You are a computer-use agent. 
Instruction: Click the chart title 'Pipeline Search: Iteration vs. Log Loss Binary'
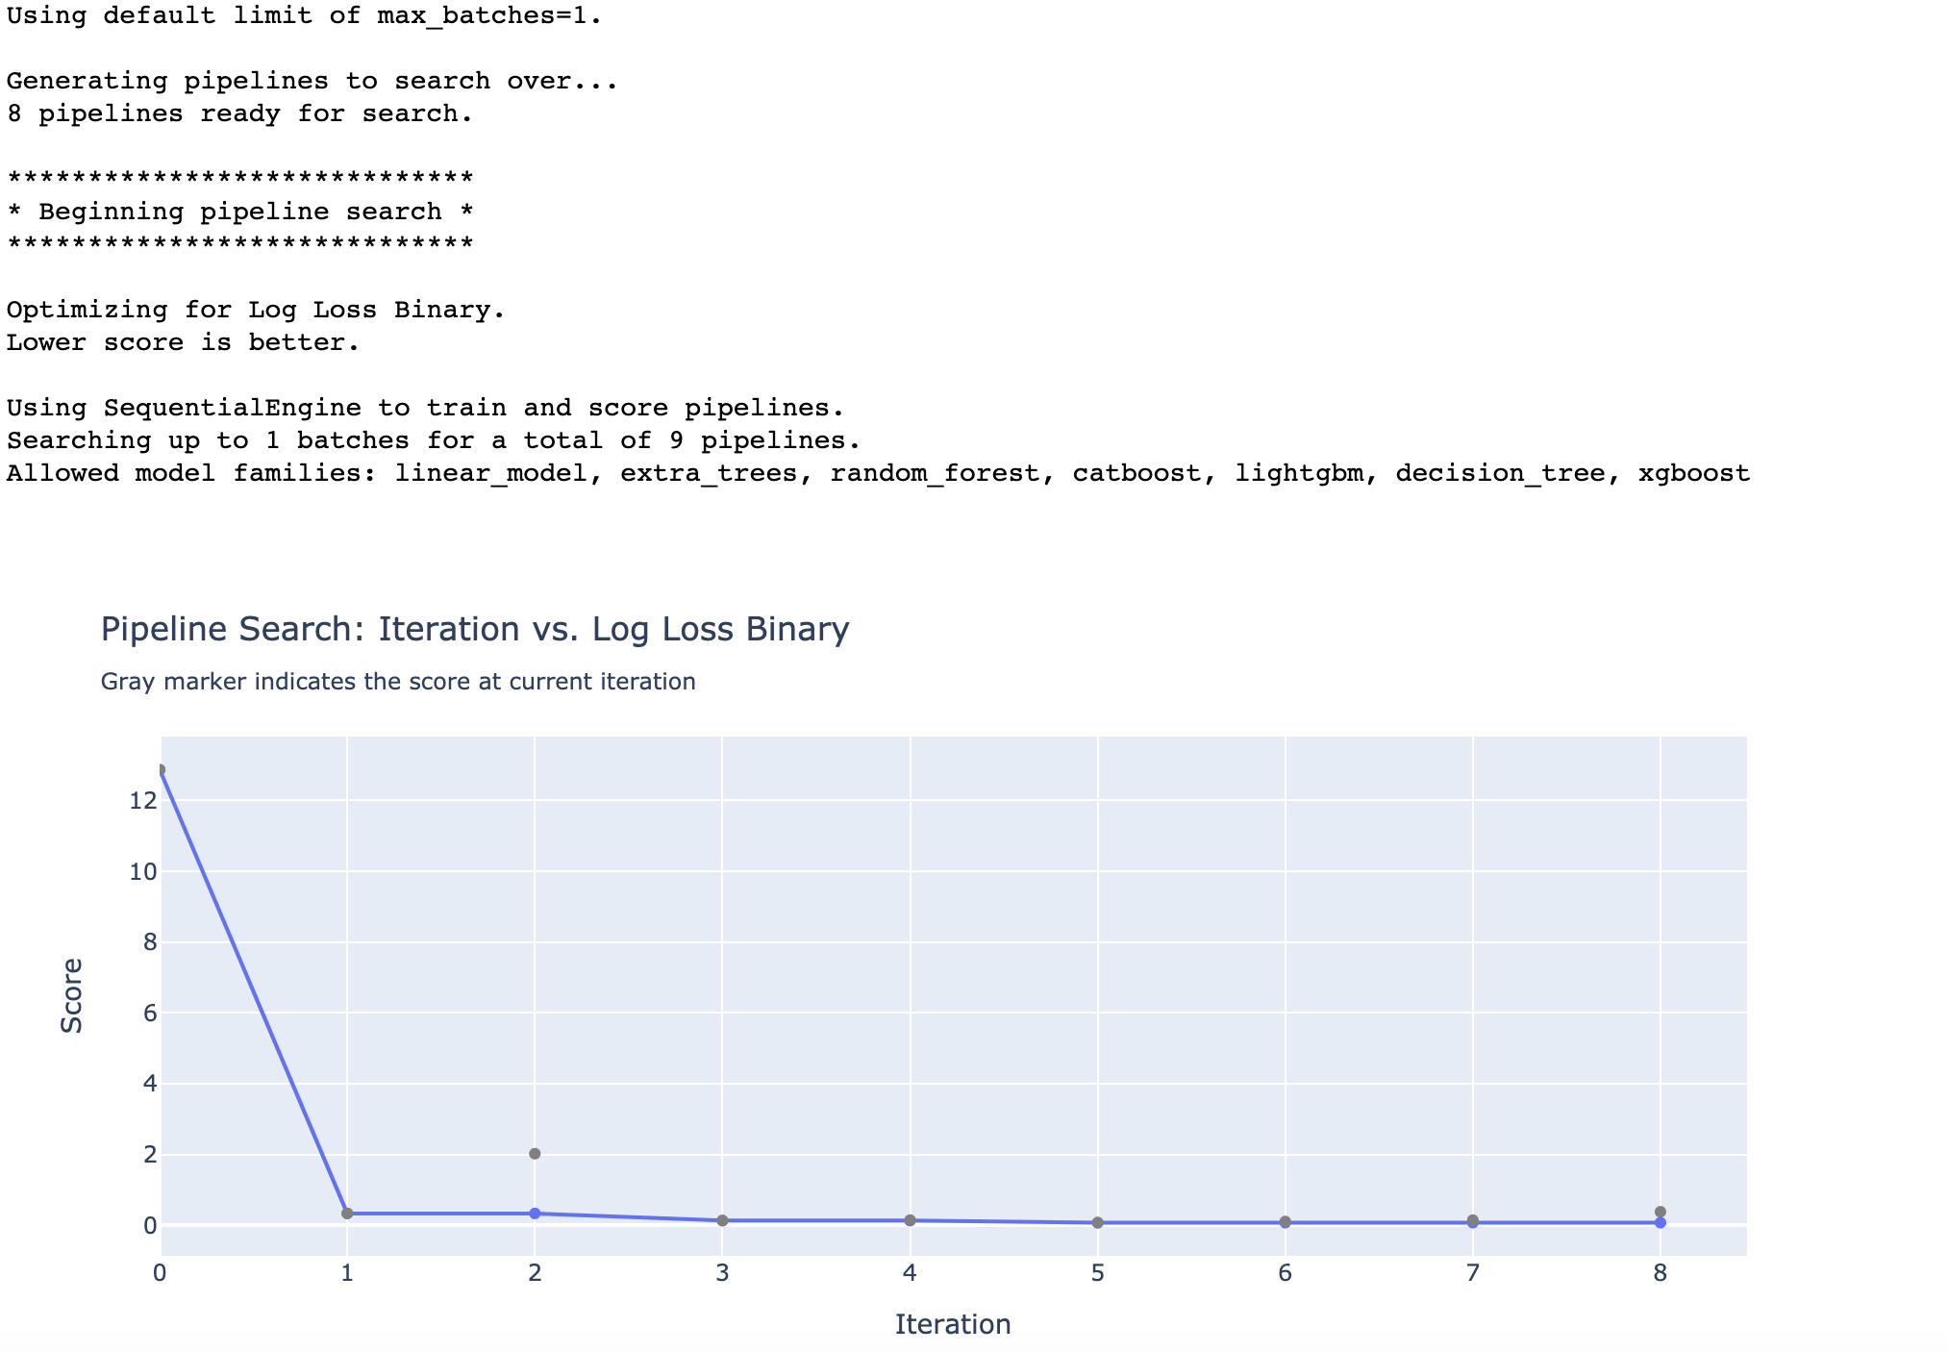pyautogui.click(x=475, y=629)
